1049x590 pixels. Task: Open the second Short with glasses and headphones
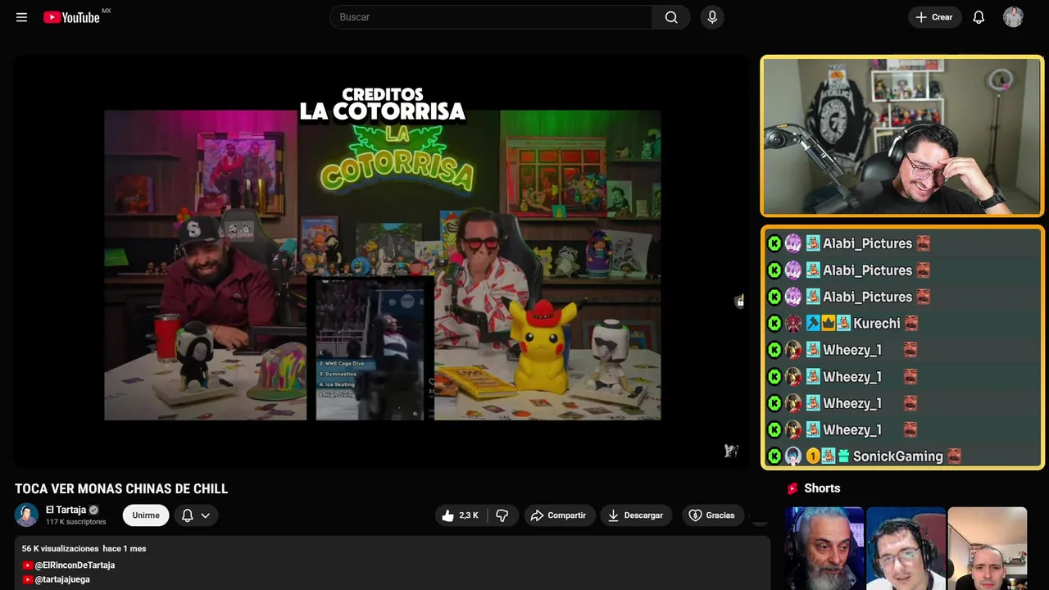tap(906, 548)
